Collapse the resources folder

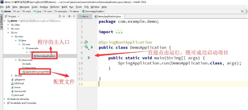(16, 60)
